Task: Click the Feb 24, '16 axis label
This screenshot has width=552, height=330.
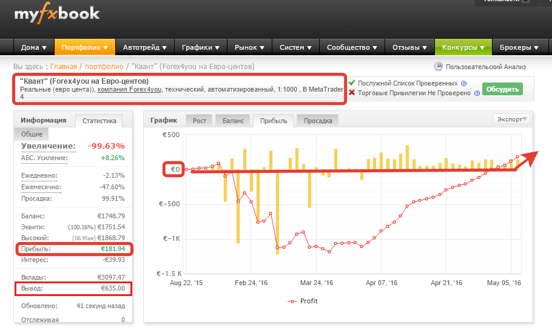Action: tap(251, 283)
